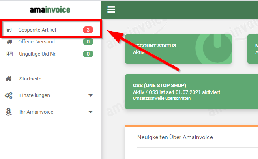258x159 pixels.
Task: Click the box icon beside Gesperrte Artikel
Action: coord(9,30)
